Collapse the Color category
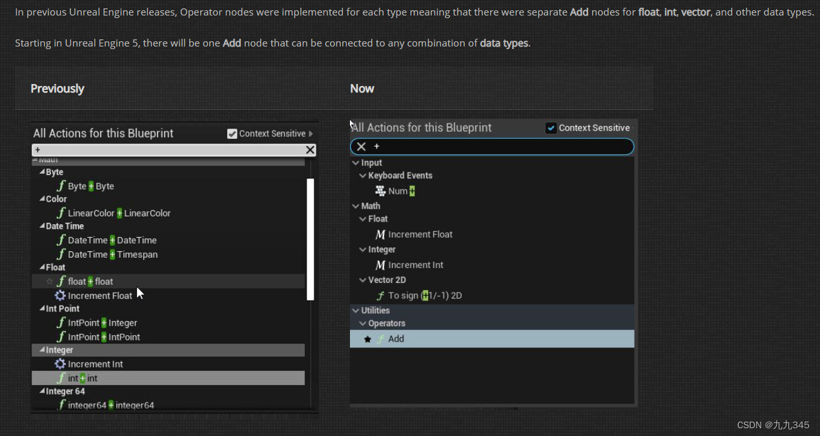Viewport: 820px width, 436px height. tap(42, 200)
